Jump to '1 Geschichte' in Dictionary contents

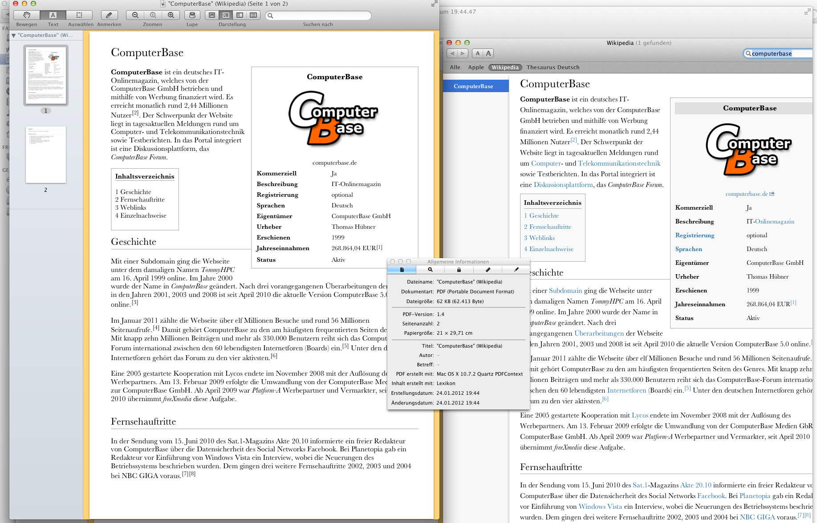pyautogui.click(x=541, y=216)
